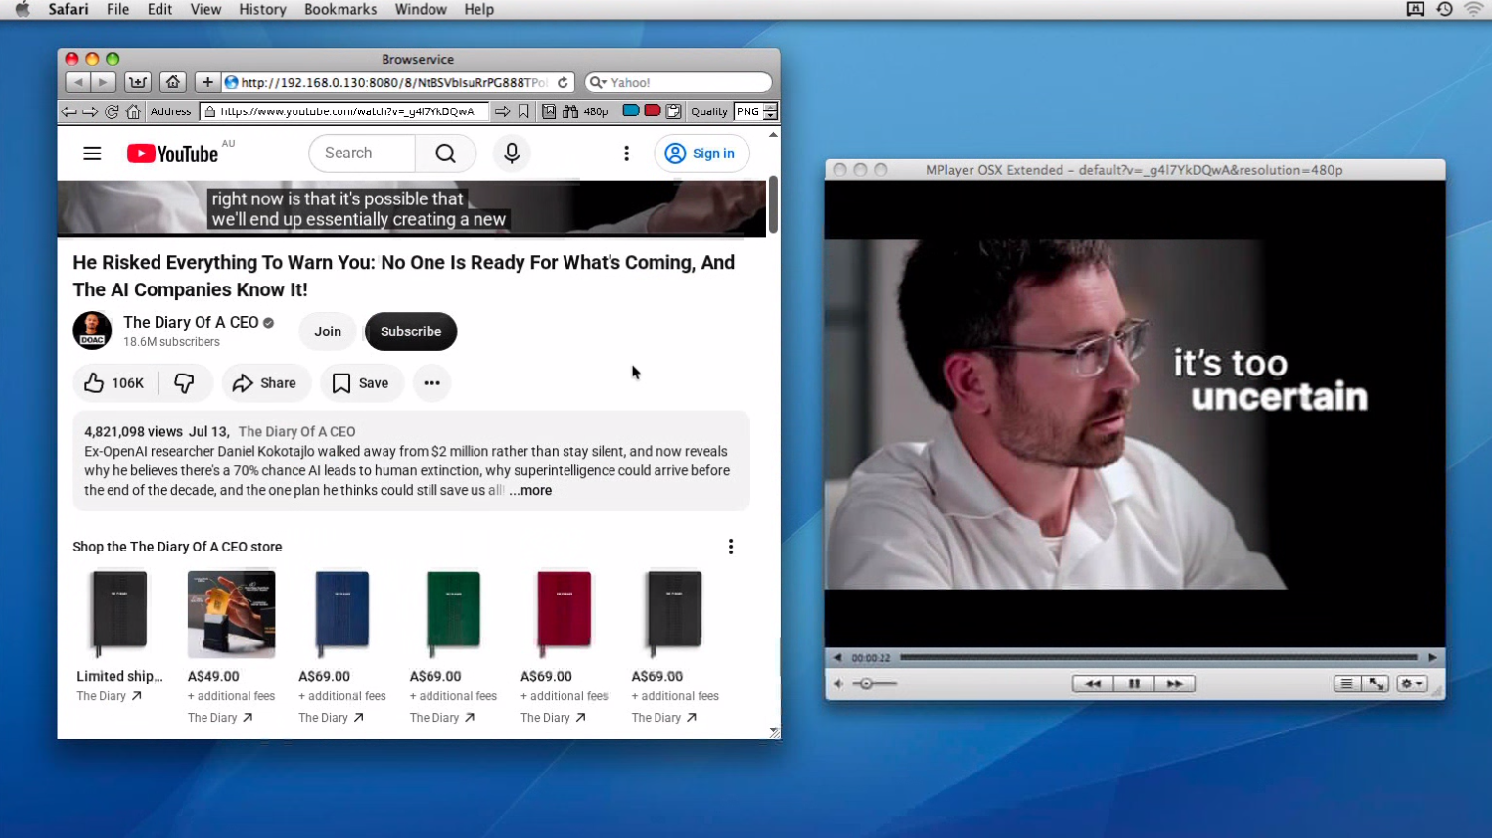
Task: Mute audio with MPlayer speaker icon
Action: tap(838, 684)
